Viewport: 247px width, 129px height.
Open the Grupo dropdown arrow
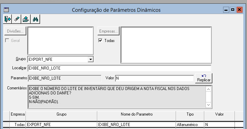tap(91, 59)
